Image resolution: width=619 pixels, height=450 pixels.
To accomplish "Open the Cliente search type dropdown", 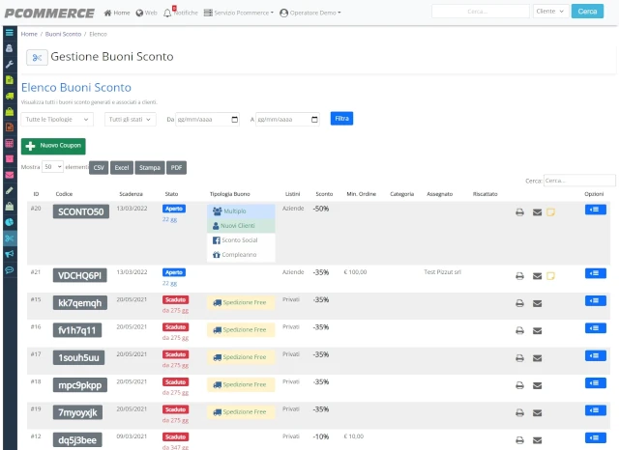I will point(550,12).
